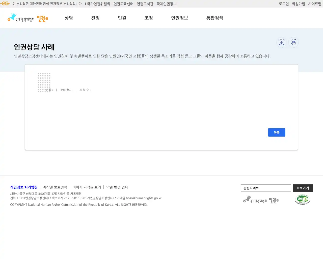Image resolution: width=323 pixels, height=259 pixels.
Task: Click the WA web accessibility certification mark
Action: click(x=303, y=200)
